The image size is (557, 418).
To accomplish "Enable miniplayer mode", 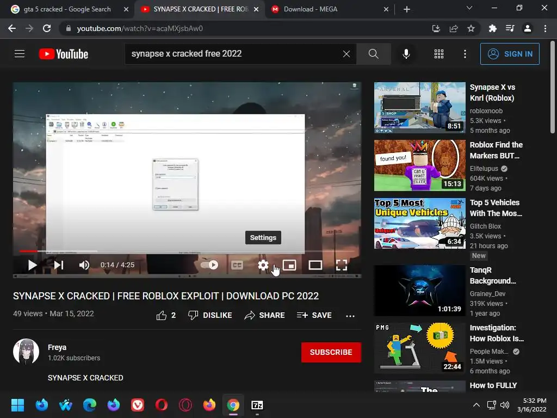I will coord(289,265).
